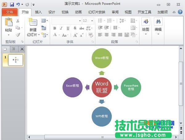Click the Cut scissors icon
The height and width of the screenshot is (140, 185).
[x=18, y=21]
